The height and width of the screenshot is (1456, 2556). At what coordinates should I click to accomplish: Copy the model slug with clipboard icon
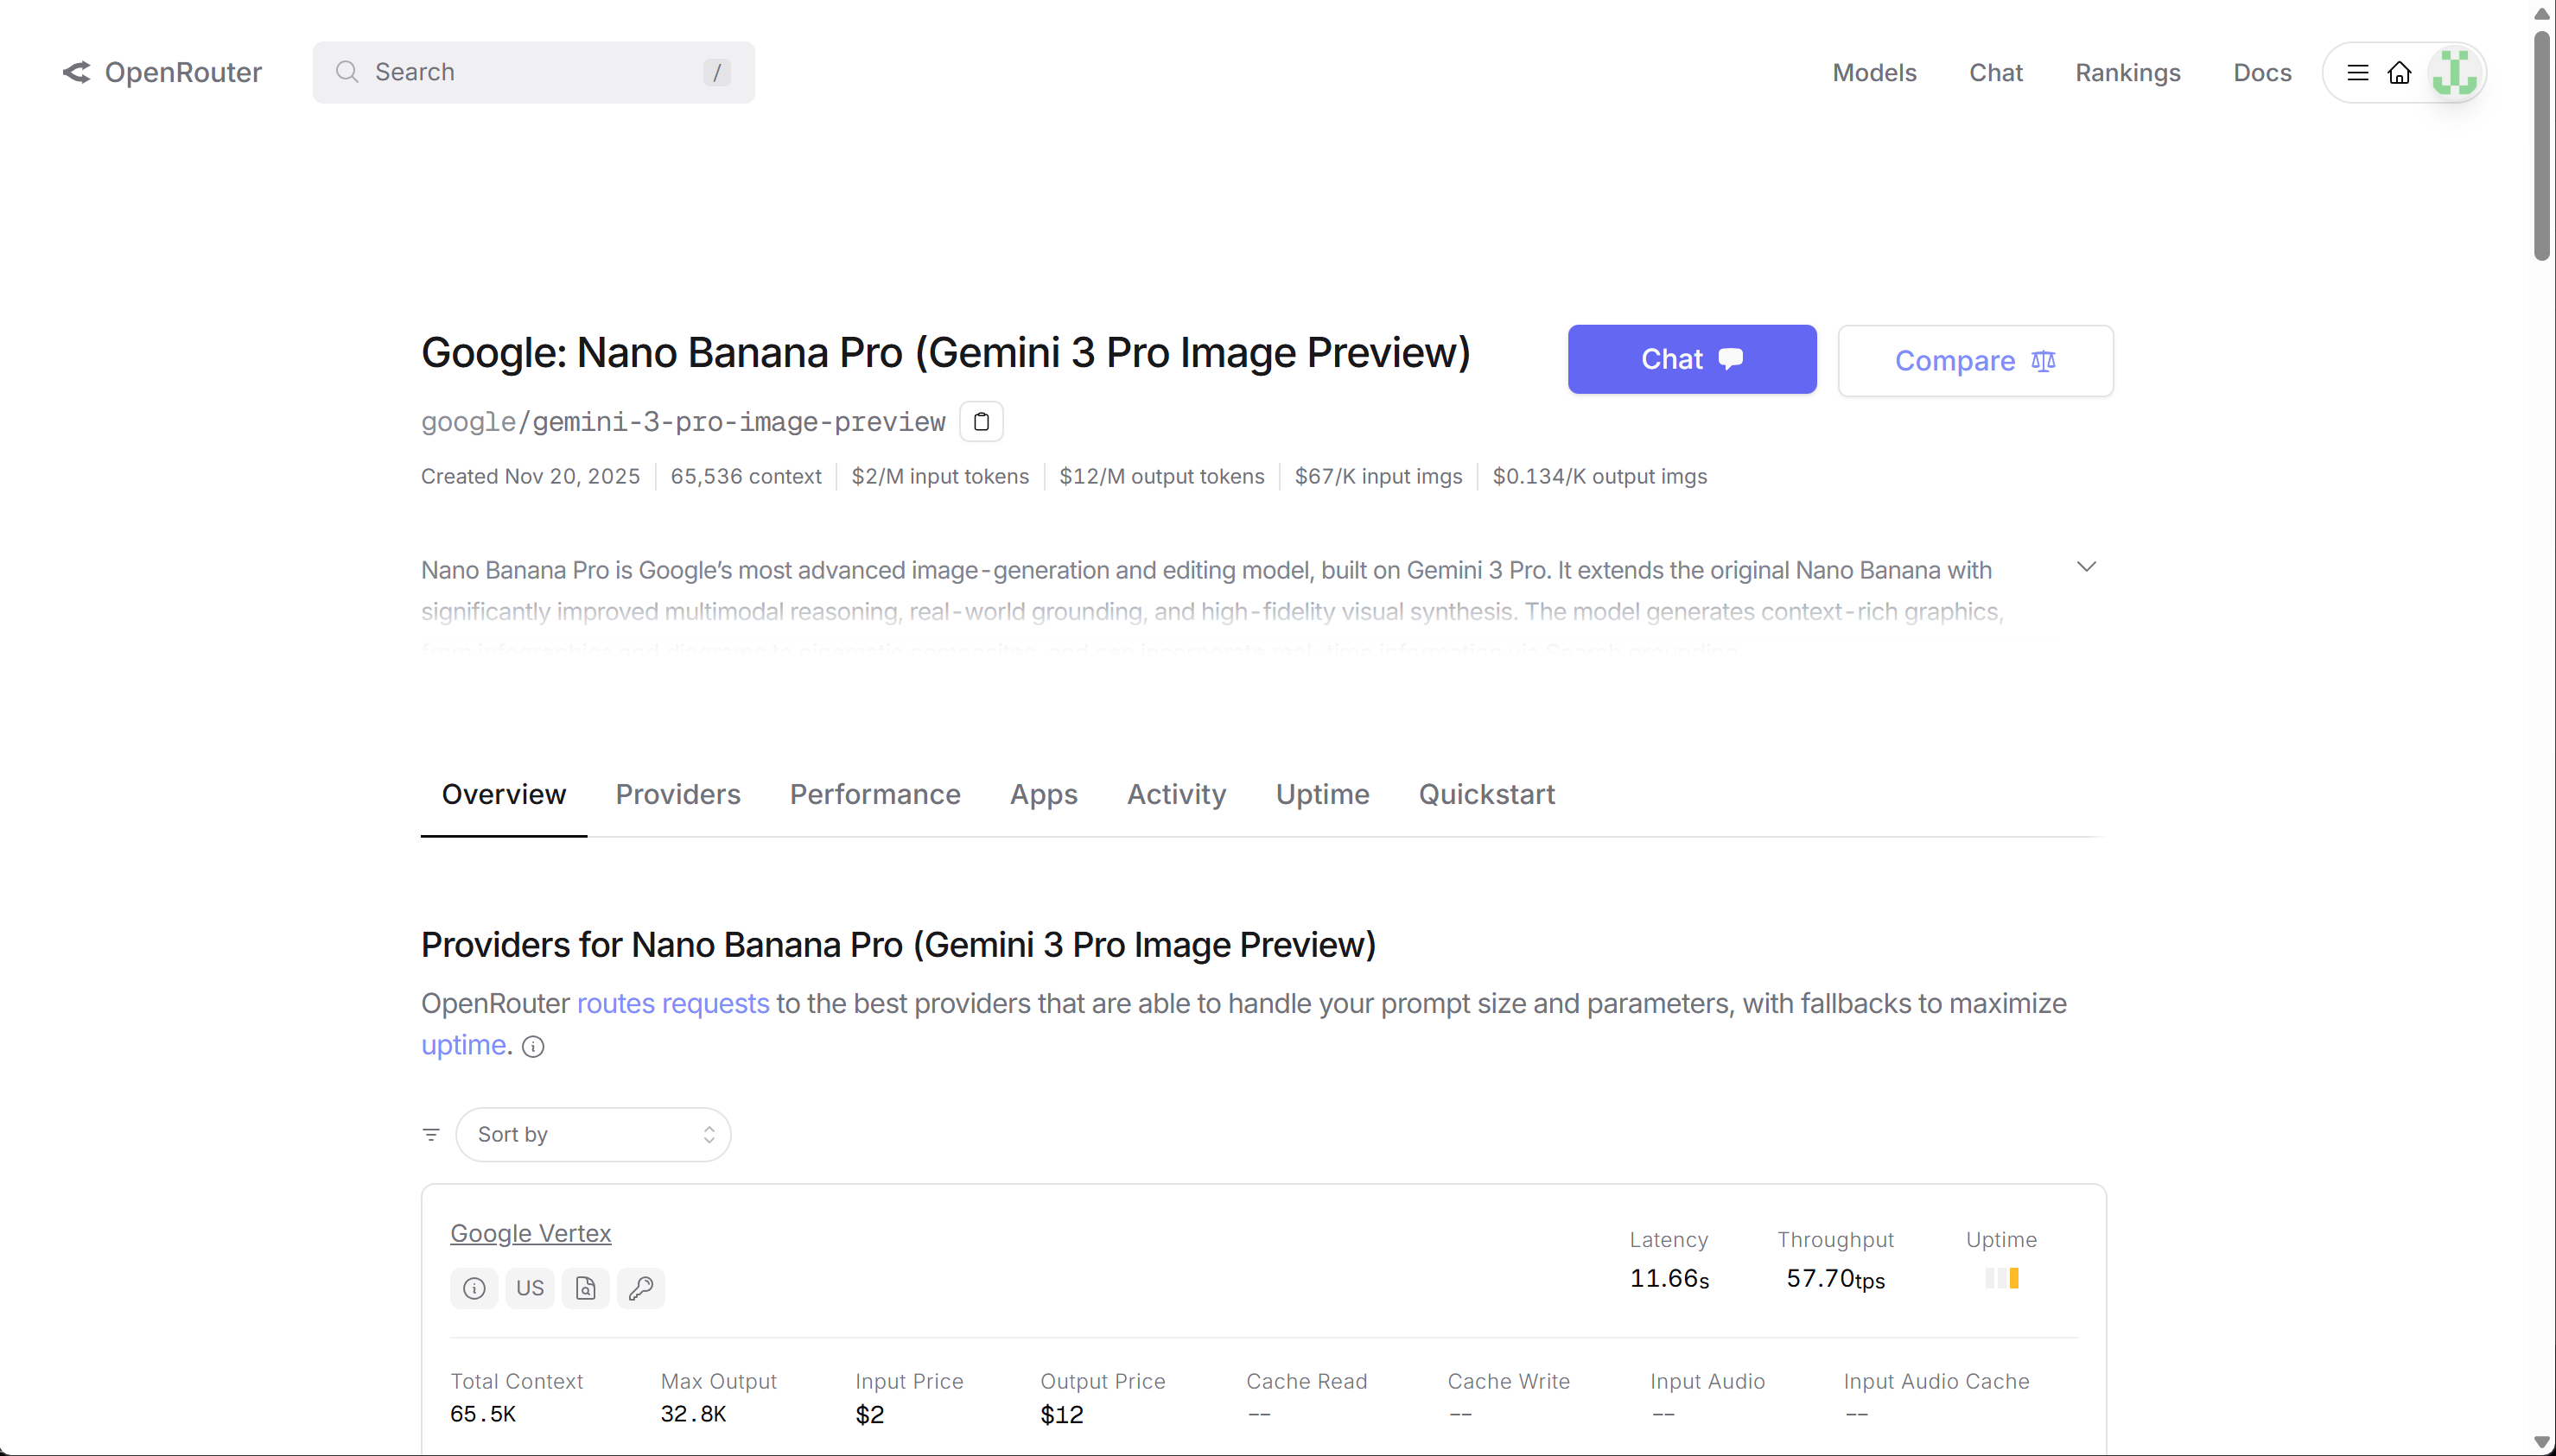[981, 422]
